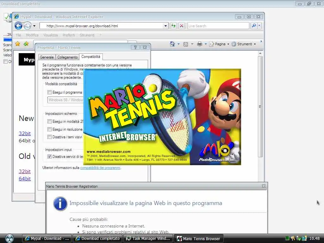The image size is (324, 243).
Task: Click the Favorites star icon
Action: pyautogui.click(x=18, y=44)
